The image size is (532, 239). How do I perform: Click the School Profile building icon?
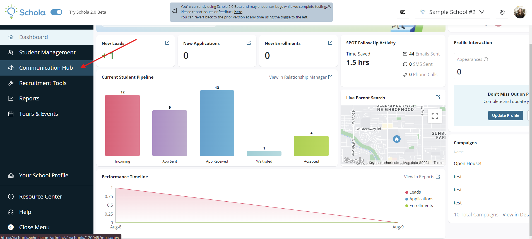[11, 175]
